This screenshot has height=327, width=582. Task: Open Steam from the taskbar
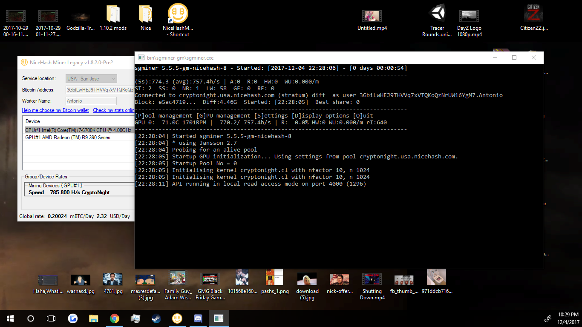[x=156, y=318]
